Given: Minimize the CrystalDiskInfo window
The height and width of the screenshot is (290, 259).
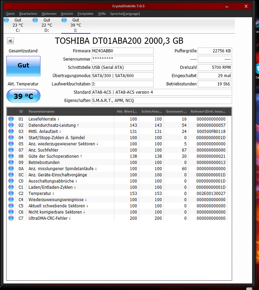Looking at the screenshot, I should 227,7.
